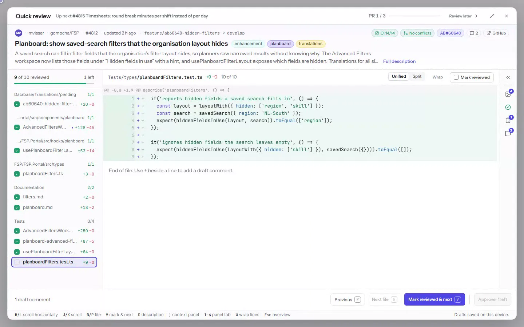Uncheck reviewed box for planboard.md
Image resolution: width=524 pixels, height=327 pixels.
click(x=17, y=208)
